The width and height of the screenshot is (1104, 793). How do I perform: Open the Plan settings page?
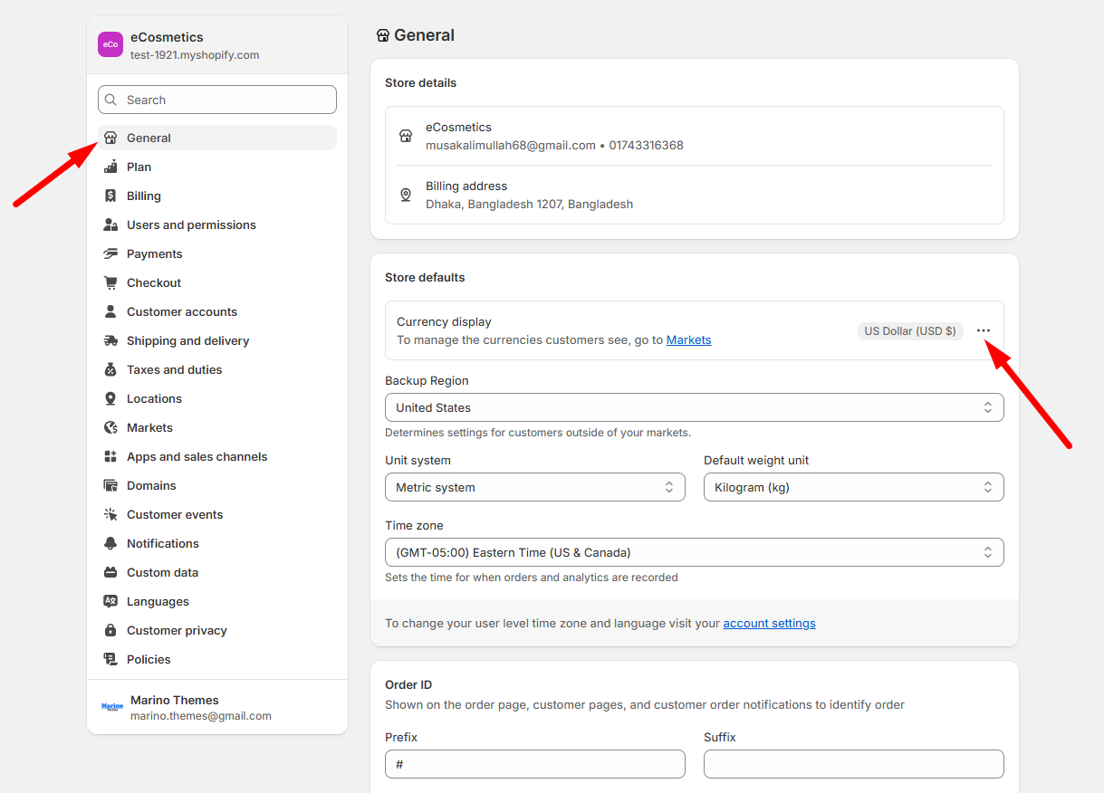point(217,167)
